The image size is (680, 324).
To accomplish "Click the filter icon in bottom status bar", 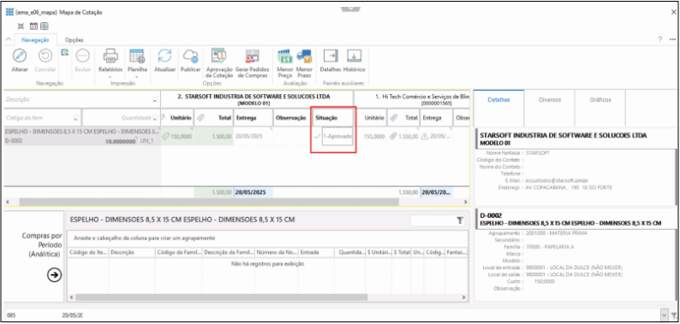I will click(x=674, y=315).
